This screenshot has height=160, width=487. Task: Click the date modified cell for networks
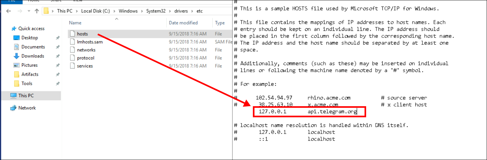pos(188,50)
